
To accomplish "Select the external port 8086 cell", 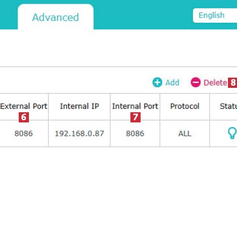I will (24, 134).
